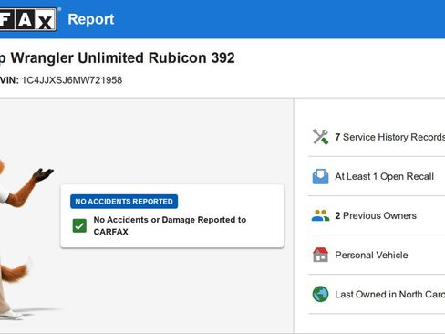445x334 pixels.
Task: Click the green checkmark no damage icon
Action: point(79,225)
